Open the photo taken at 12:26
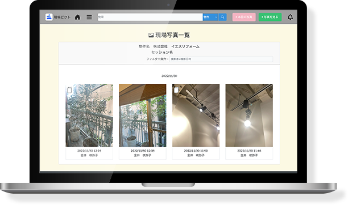Image resolution: width=348 pixels, height=205 pixels. [x=89, y=115]
